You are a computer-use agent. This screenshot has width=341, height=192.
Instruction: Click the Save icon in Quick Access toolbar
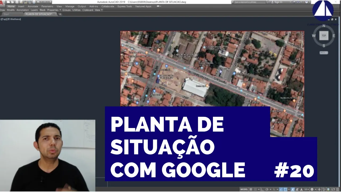click(x=17, y=2)
